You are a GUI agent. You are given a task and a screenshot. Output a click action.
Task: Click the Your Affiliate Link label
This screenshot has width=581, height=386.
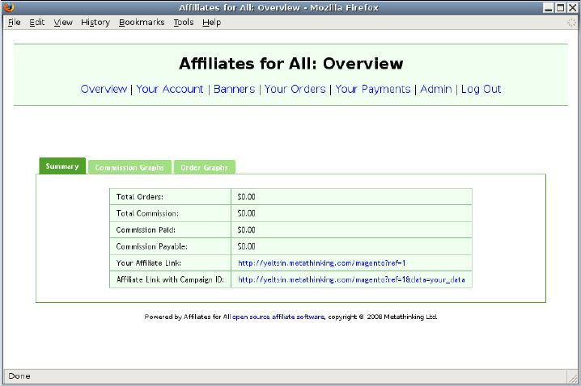pos(149,263)
